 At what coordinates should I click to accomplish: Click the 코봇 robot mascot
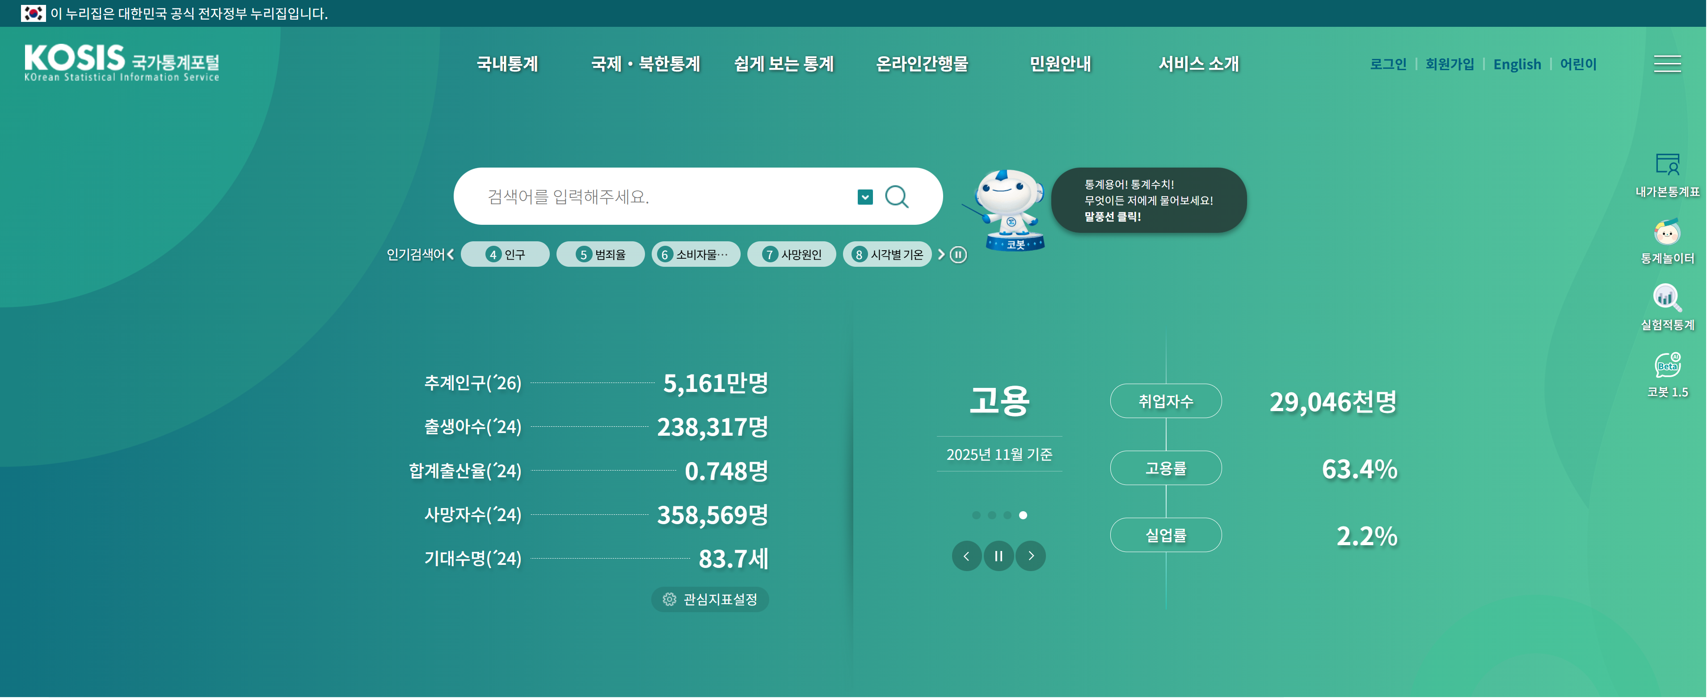point(1008,206)
